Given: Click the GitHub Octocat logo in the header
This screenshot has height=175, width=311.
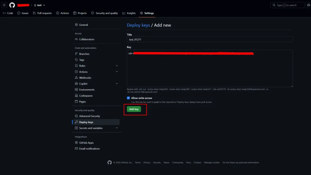Looking at the screenshot, I should pyautogui.click(x=12, y=5).
